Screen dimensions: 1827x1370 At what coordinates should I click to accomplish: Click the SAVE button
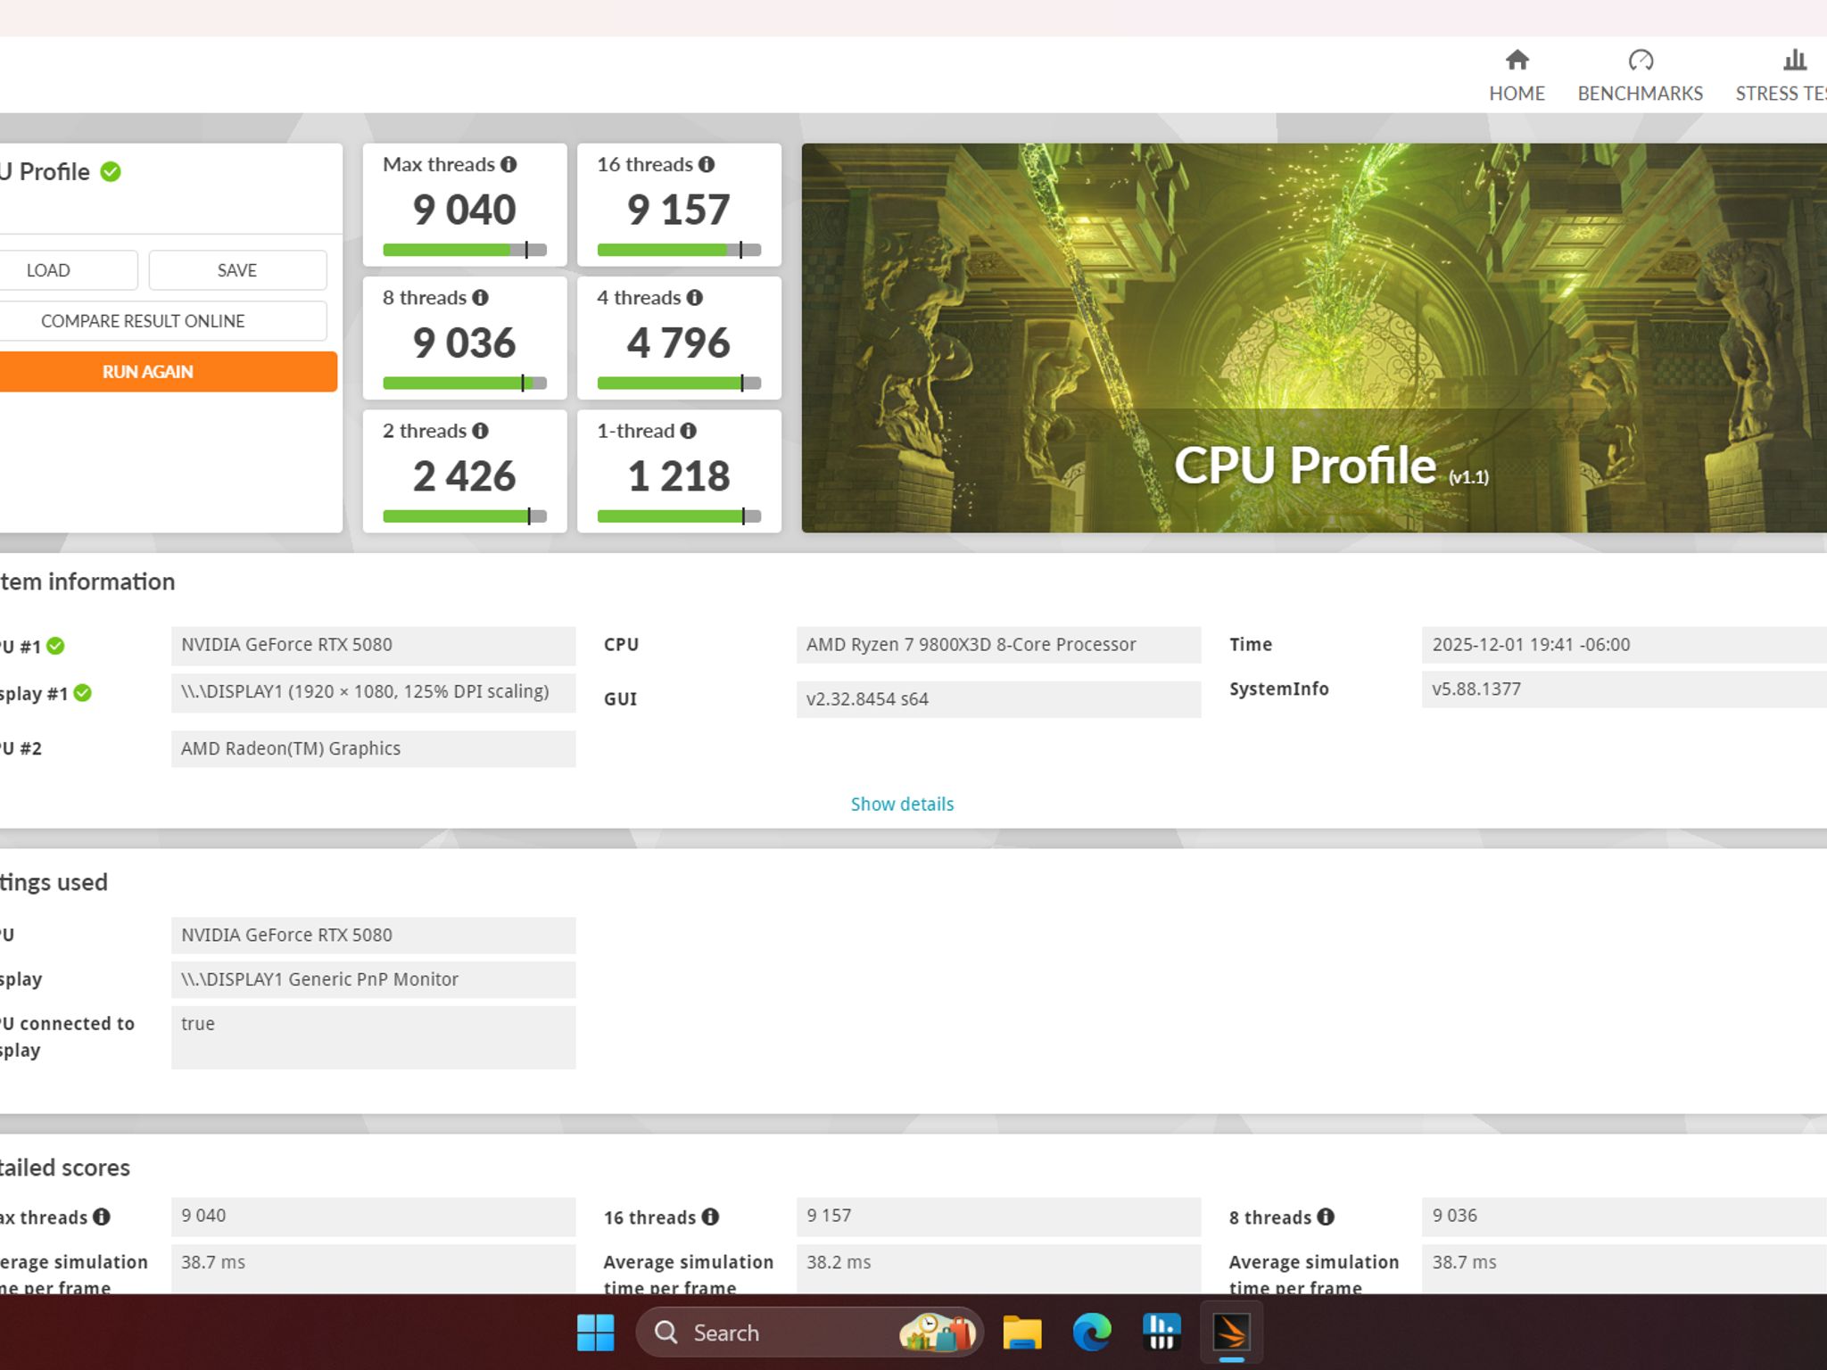pos(237,270)
